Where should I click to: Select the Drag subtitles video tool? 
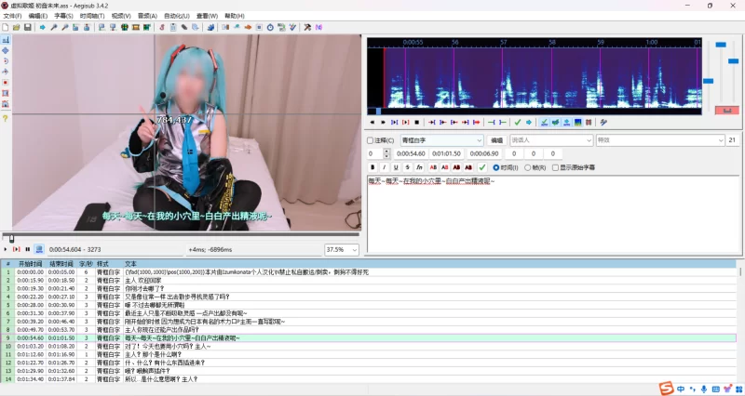coord(6,50)
